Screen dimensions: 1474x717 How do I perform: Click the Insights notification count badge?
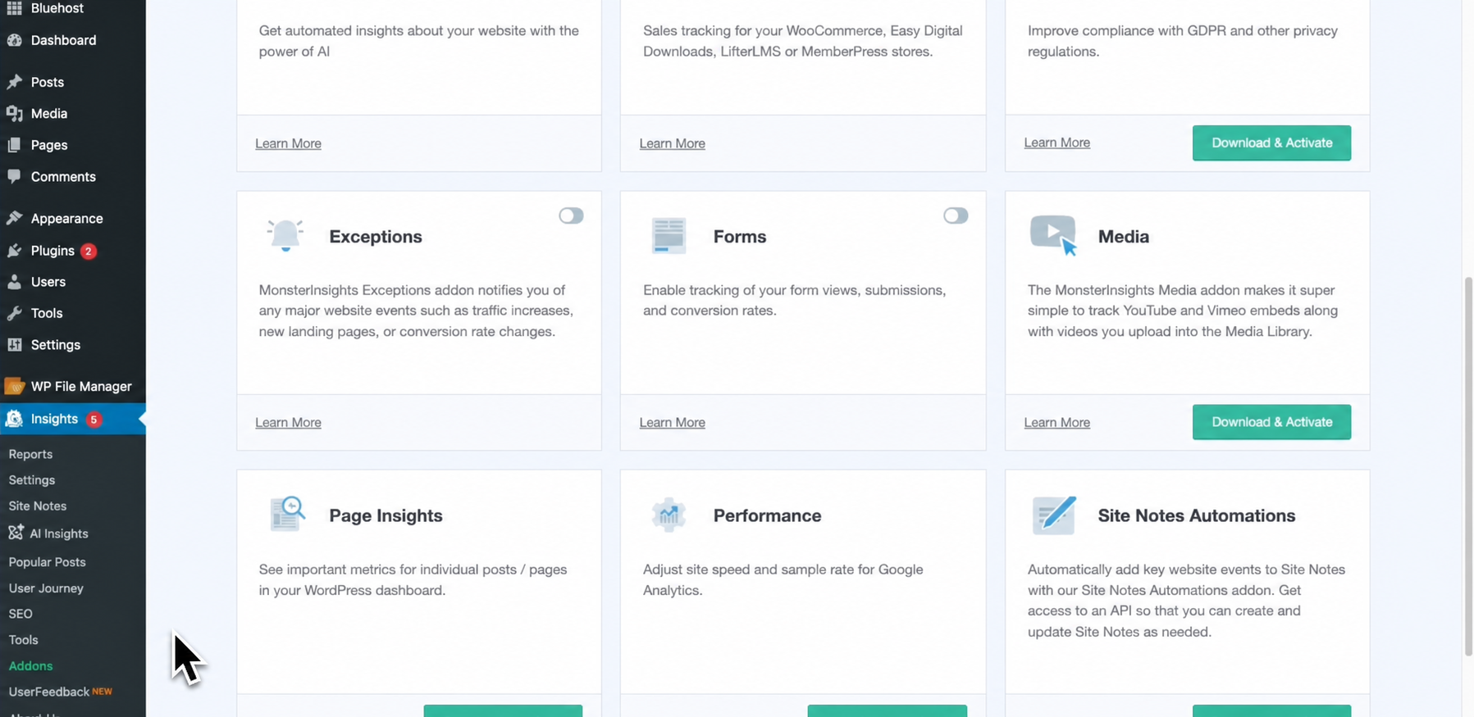(x=94, y=420)
